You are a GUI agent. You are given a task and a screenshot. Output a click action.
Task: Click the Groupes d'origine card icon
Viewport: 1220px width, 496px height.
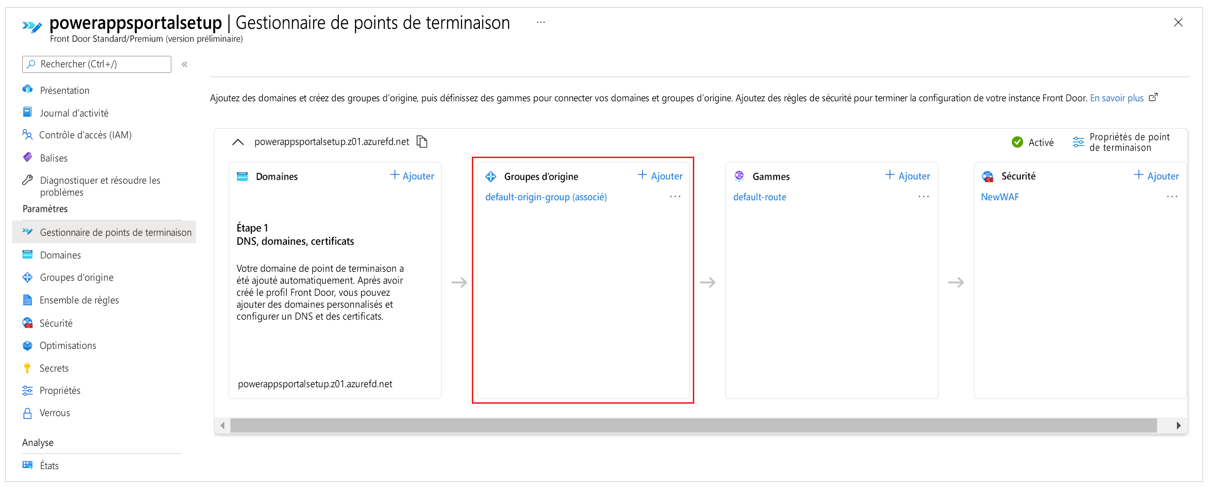[x=491, y=176]
